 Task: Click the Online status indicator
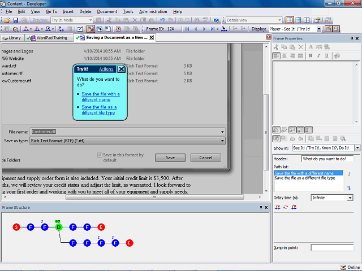(351, 267)
